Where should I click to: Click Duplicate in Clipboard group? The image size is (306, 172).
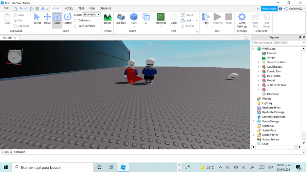(x=21, y=26)
